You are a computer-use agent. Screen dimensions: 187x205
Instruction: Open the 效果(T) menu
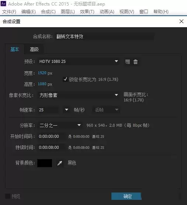tap(87, 12)
